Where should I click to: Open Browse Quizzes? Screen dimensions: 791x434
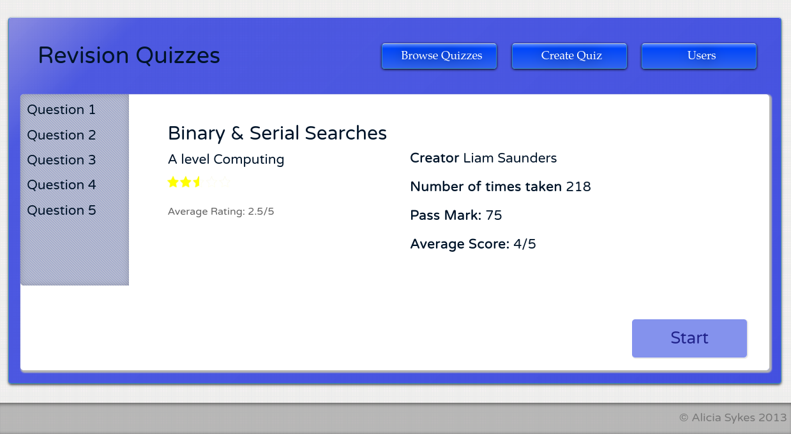click(x=439, y=56)
